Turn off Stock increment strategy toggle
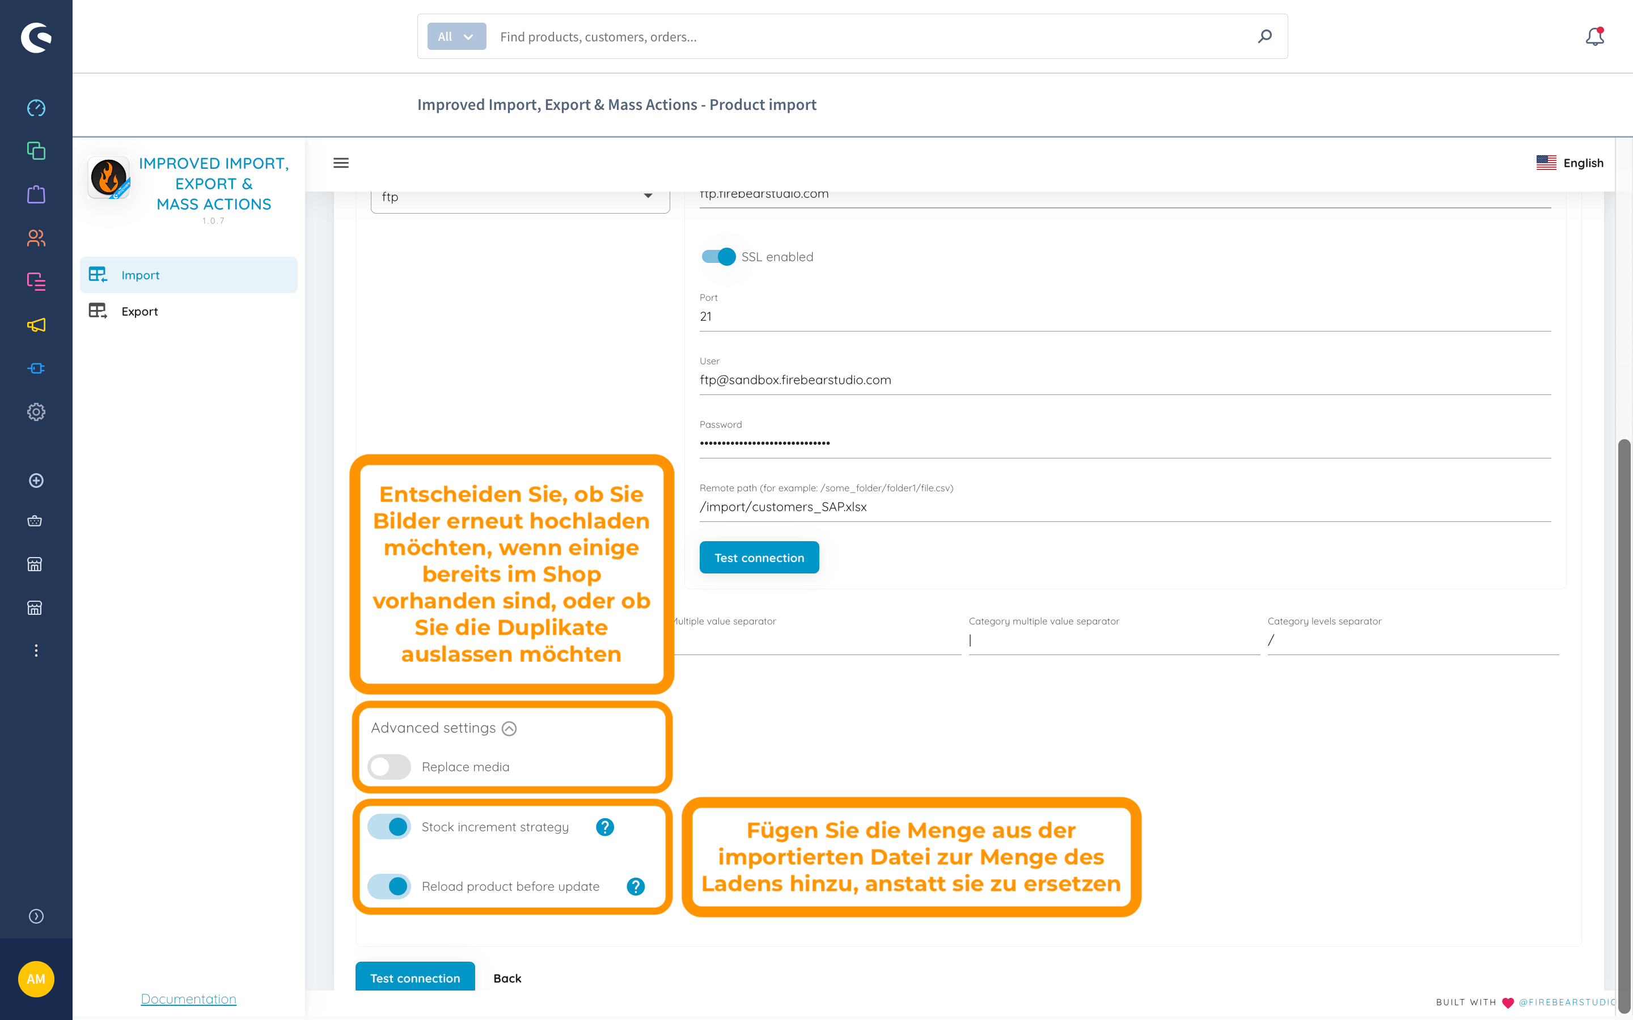The image size is (1633, 1020). pos(390,827)
